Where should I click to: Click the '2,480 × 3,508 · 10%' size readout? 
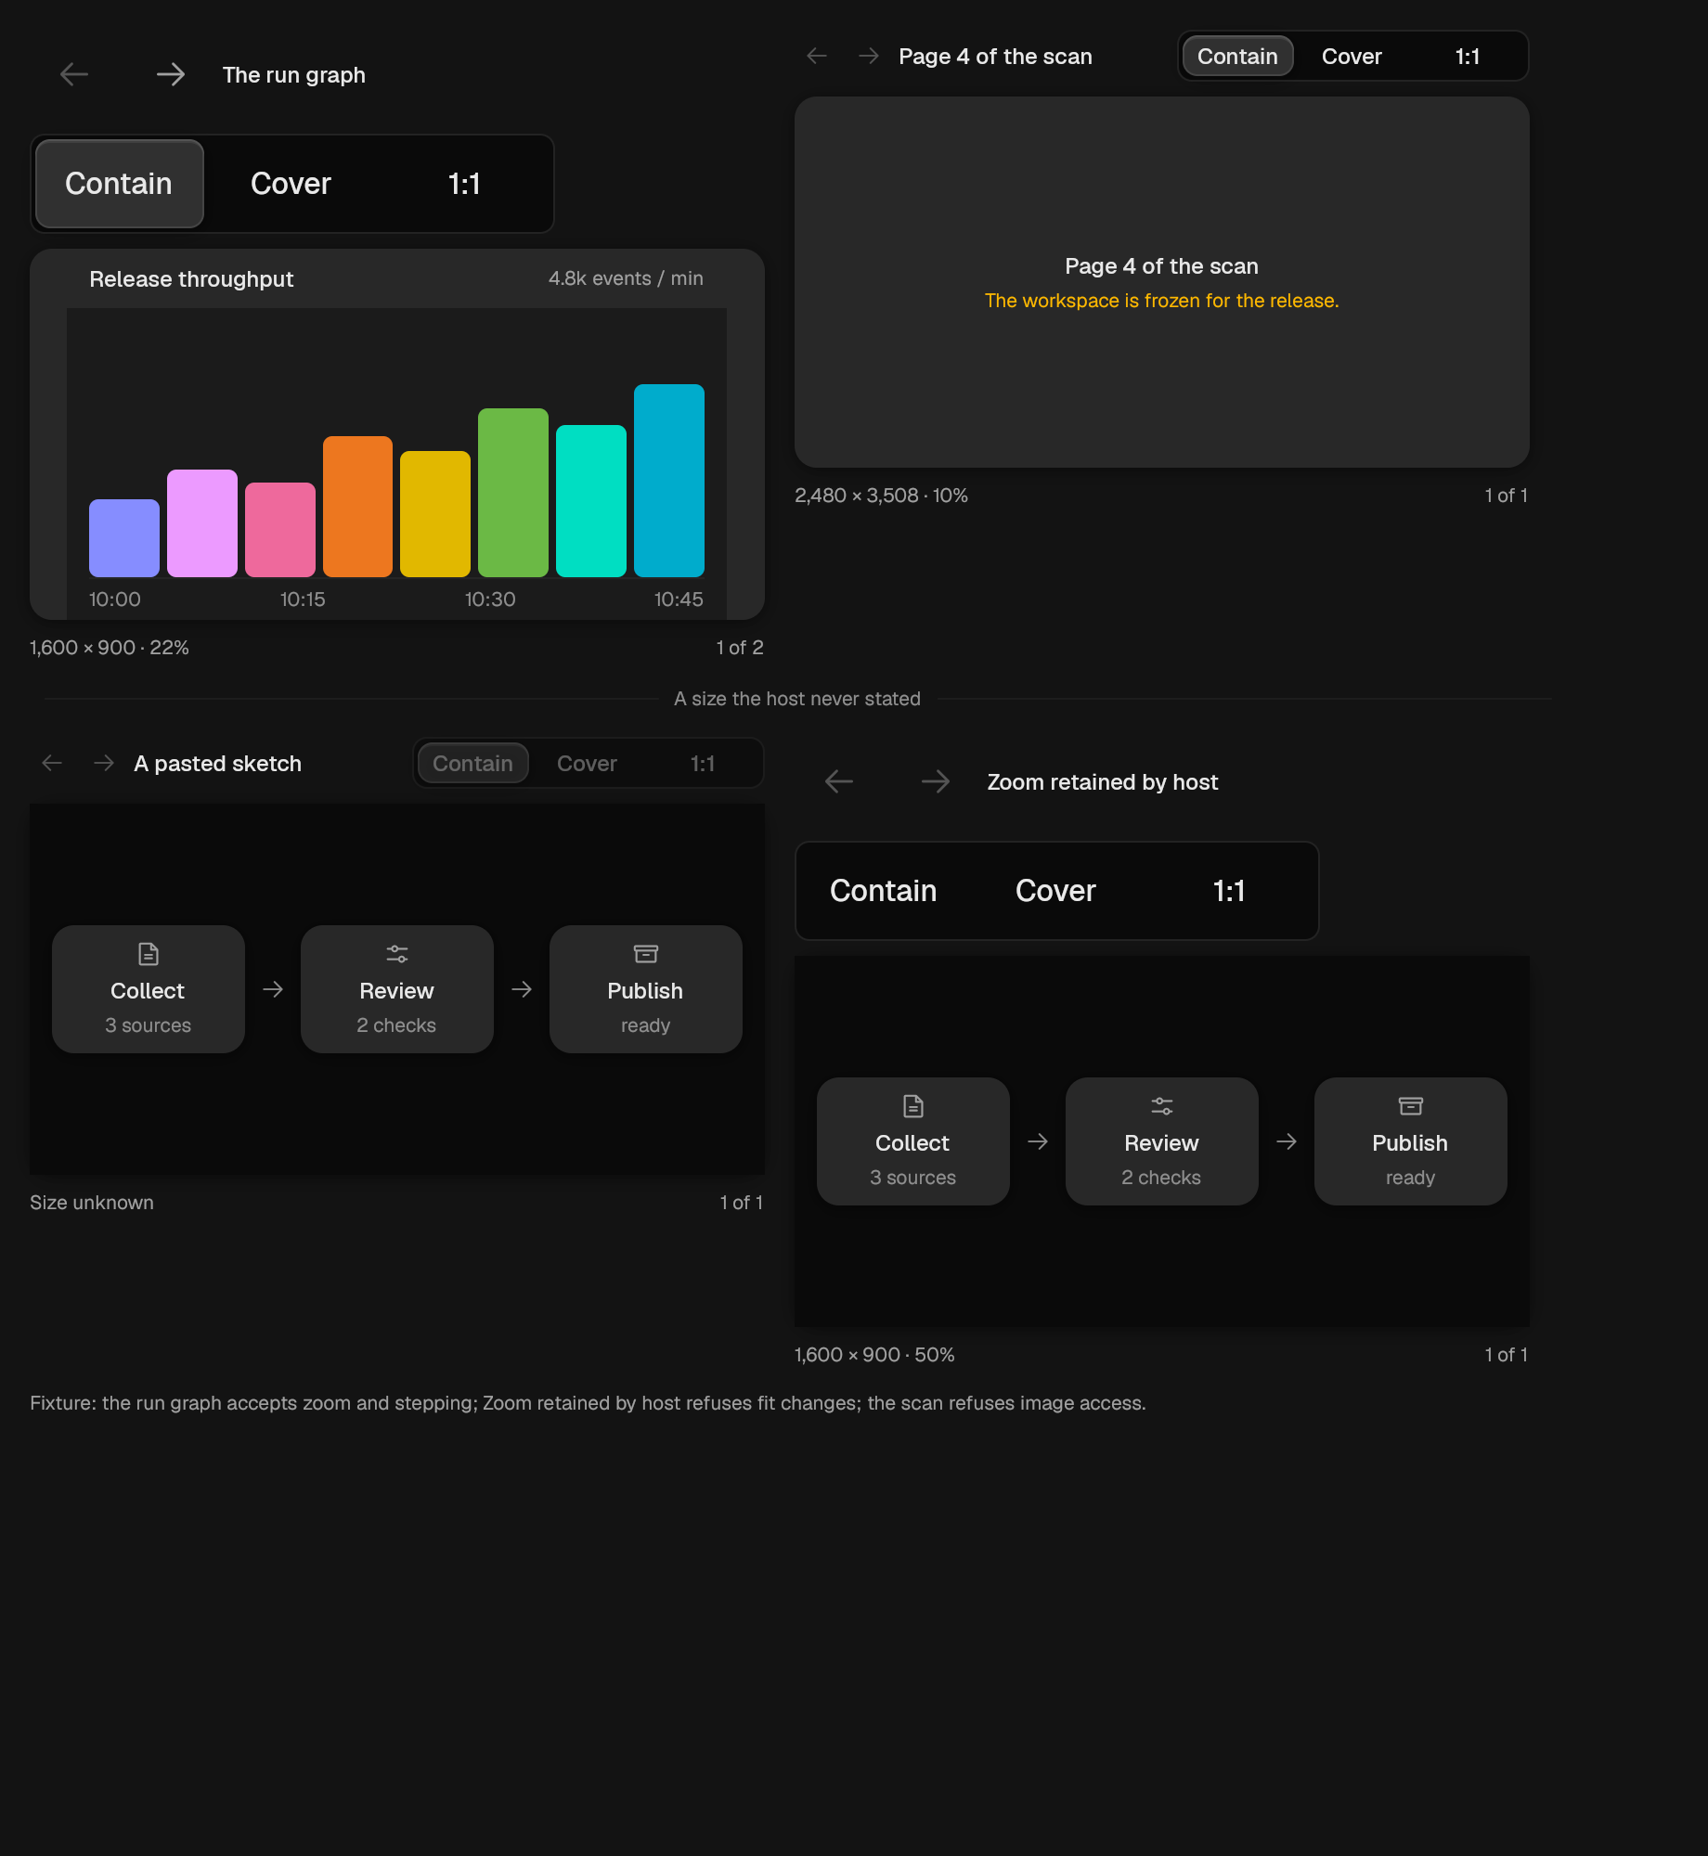click(x=881, y=496)
